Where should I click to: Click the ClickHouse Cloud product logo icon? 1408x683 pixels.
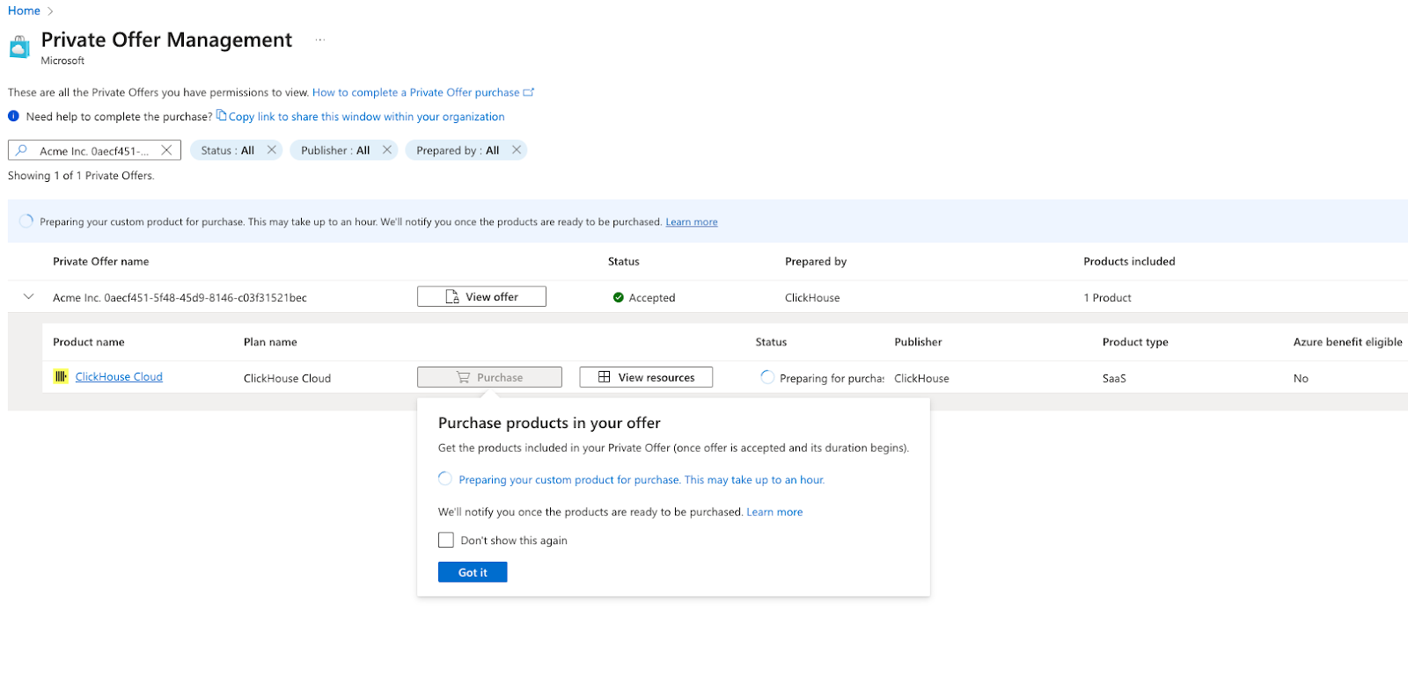tap(61, 377)
